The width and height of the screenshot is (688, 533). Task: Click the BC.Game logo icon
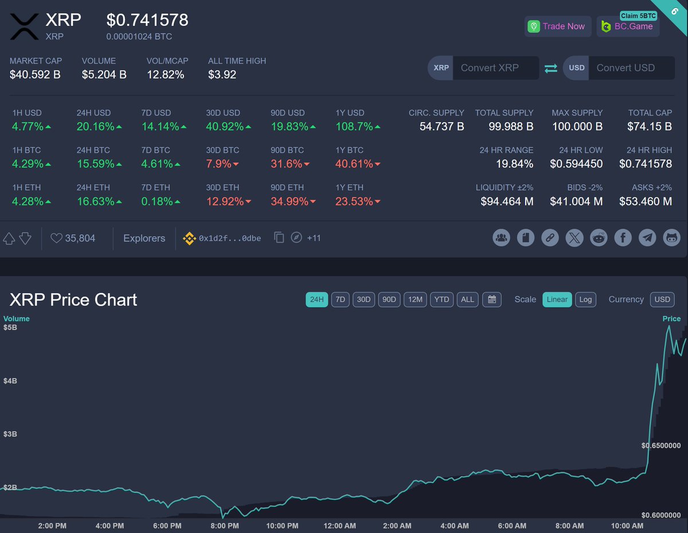click(x=605, y=26)
